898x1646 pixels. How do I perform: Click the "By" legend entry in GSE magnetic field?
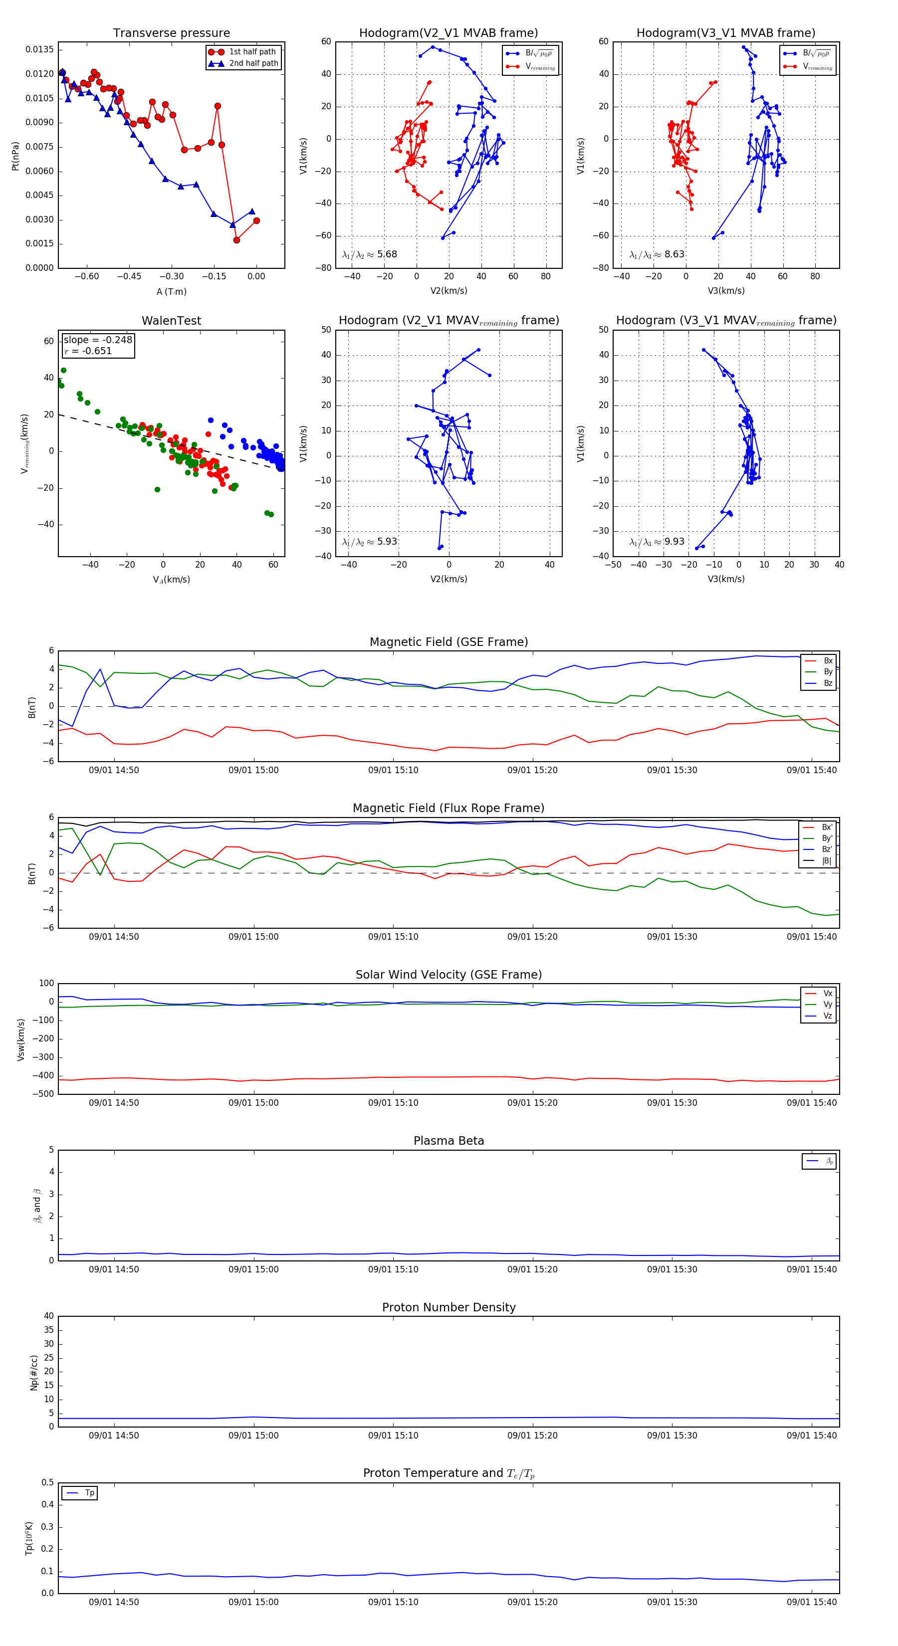pyautogui.click(x=819, y=671)
